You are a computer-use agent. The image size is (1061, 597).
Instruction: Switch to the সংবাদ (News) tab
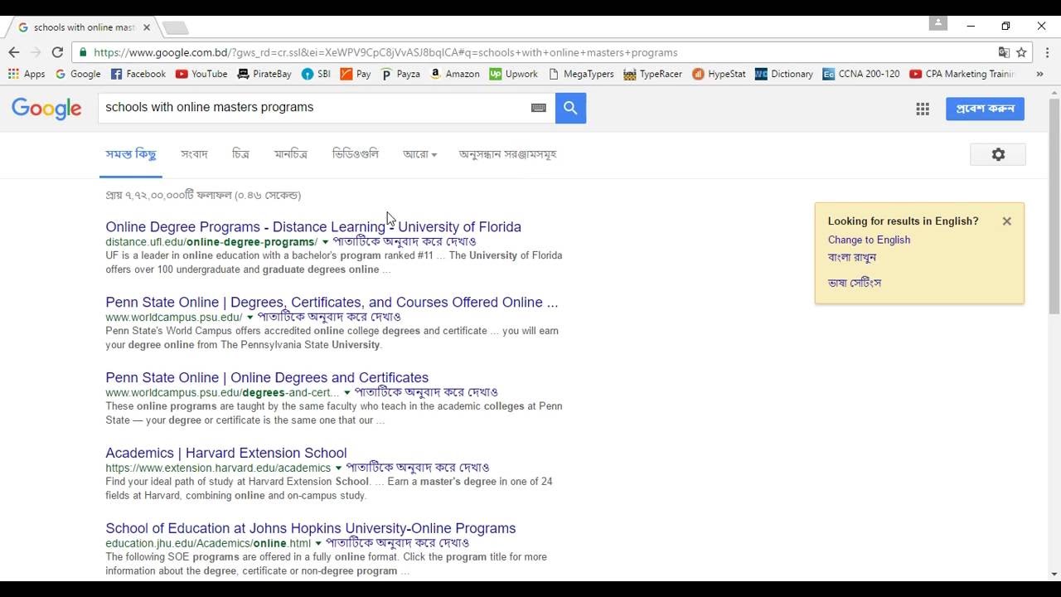194,154
